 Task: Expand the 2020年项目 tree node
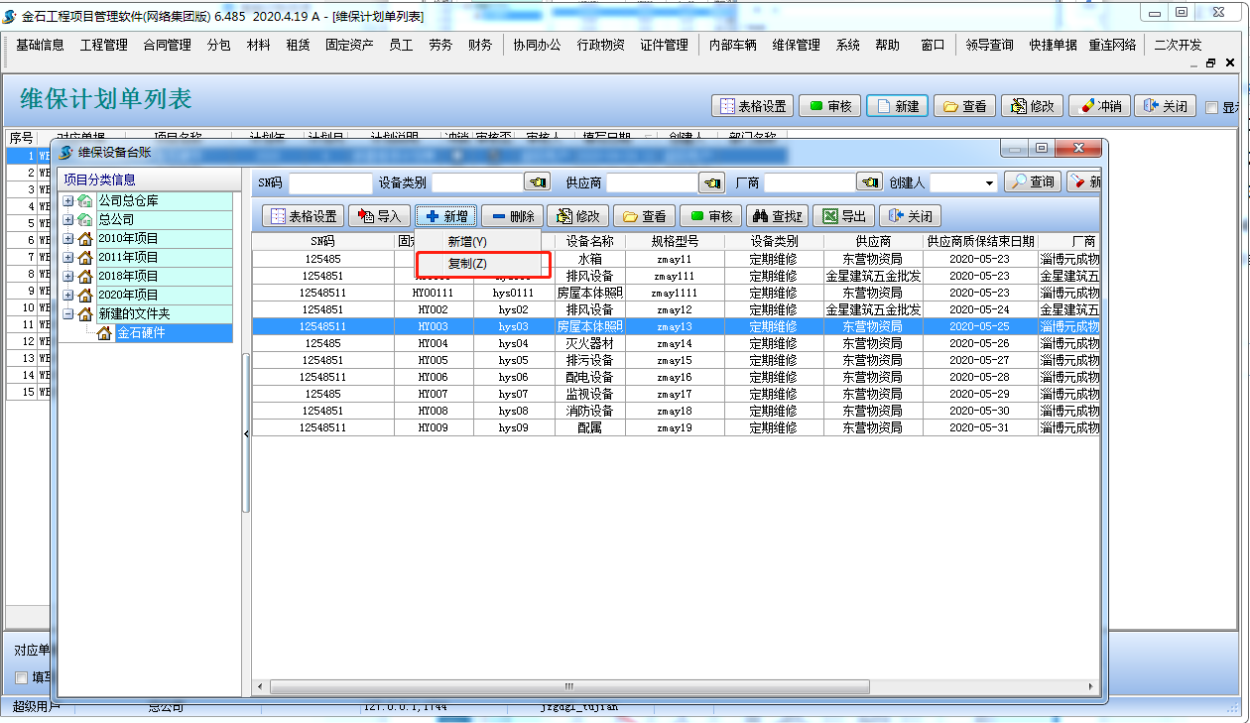[x=68, y=296]
